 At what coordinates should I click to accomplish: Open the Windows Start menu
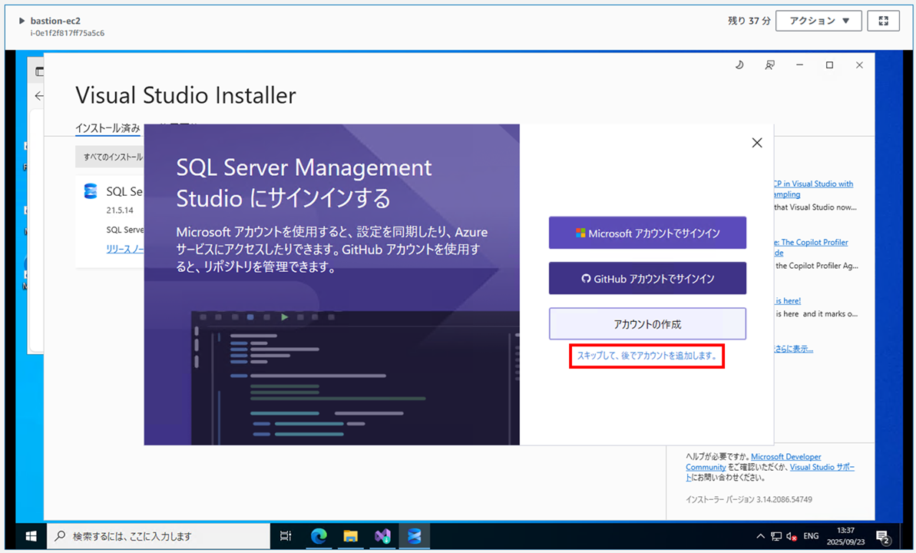click(31, 536)
